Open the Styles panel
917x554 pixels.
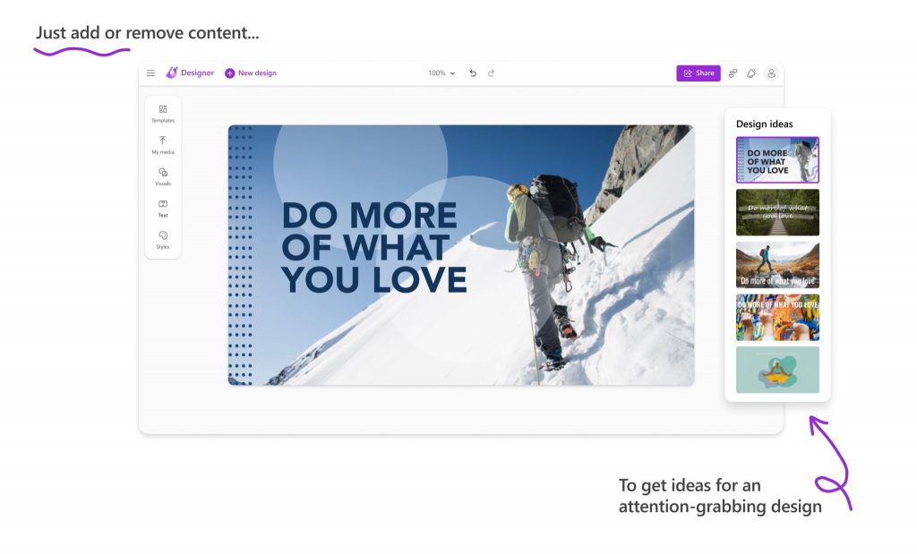[x=163, y=239]
